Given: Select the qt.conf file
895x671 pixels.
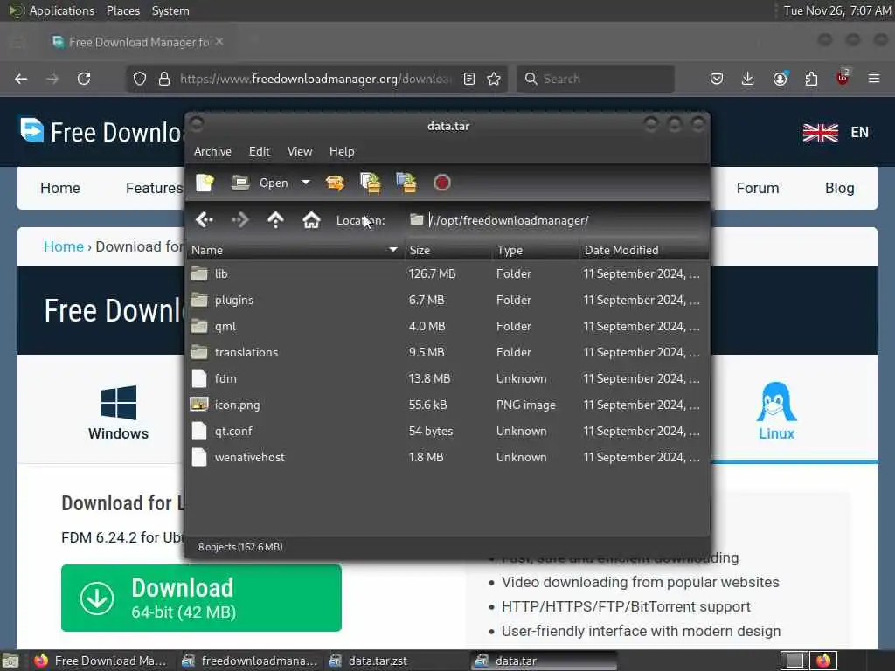Looking at the screenshot, I should click(x=447, y=432).
